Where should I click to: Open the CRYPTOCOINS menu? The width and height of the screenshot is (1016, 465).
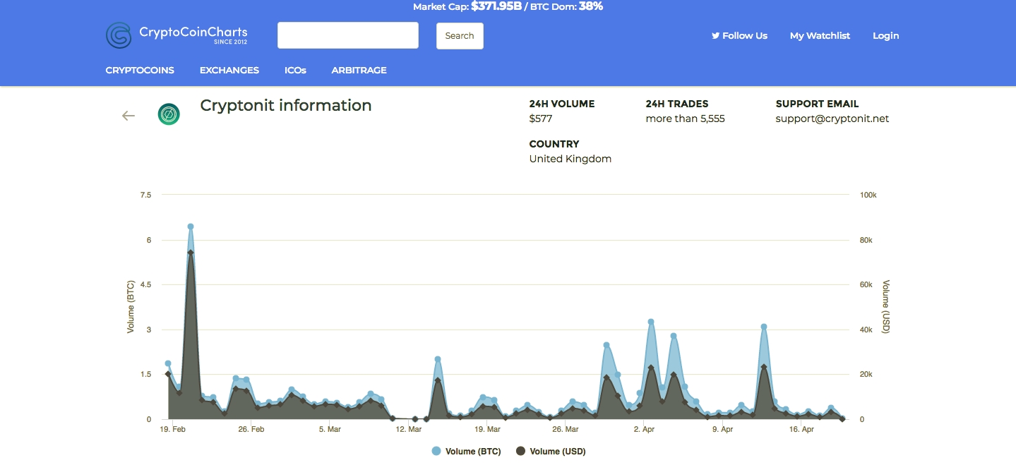pyautogui.click(x=140, y=70)
